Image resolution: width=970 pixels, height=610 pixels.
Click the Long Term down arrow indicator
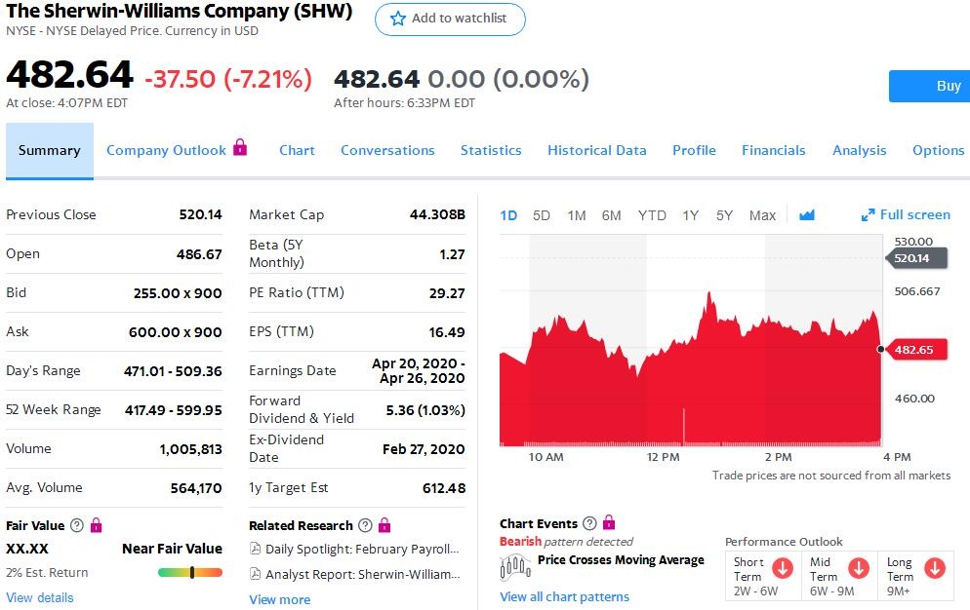tap(934, 568)
